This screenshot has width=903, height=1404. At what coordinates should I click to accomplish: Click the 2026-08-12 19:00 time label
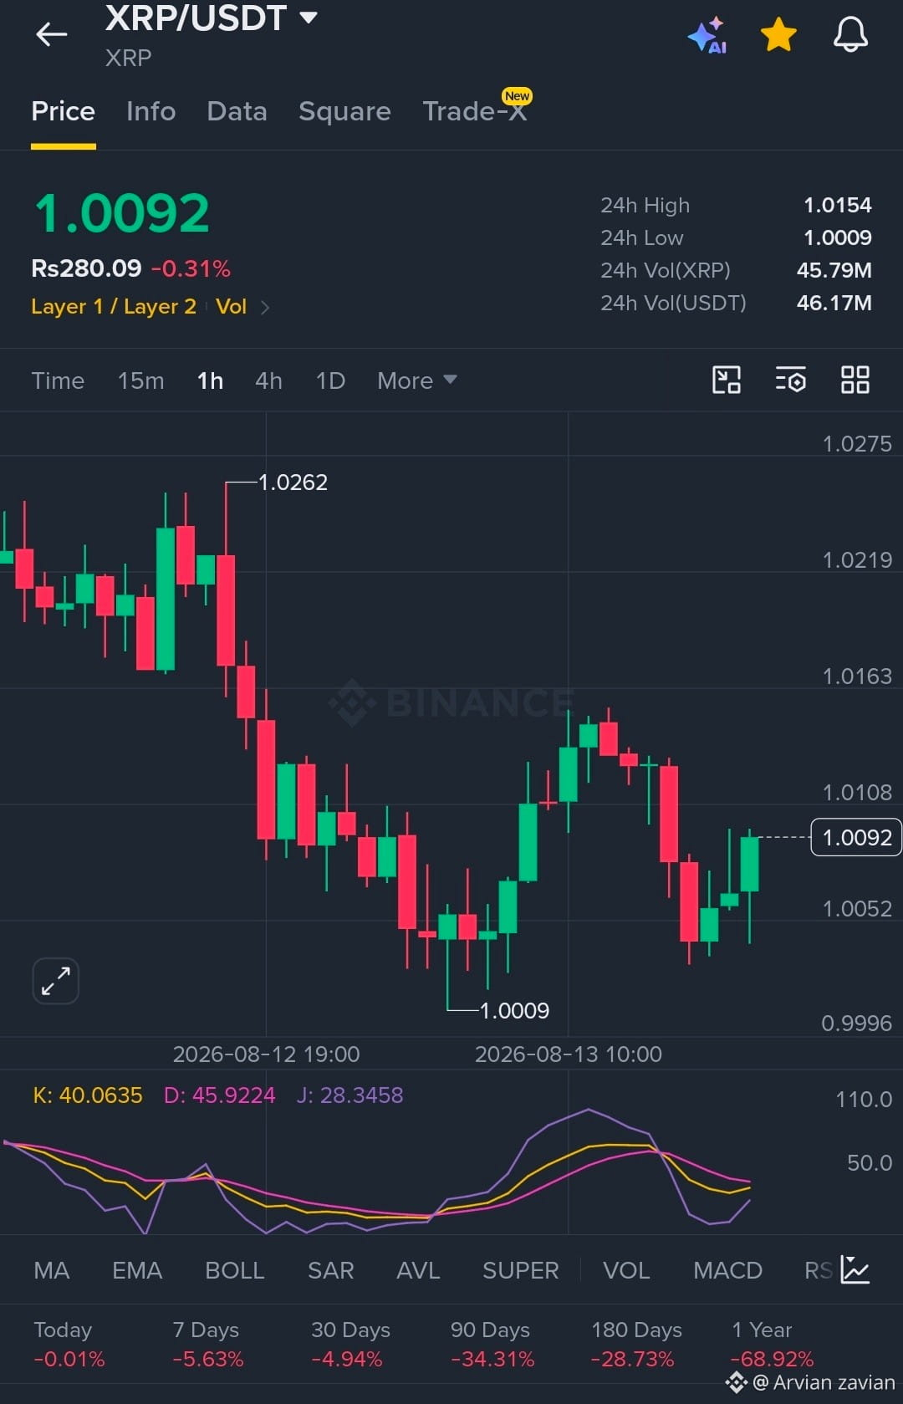click(266, 1054)
